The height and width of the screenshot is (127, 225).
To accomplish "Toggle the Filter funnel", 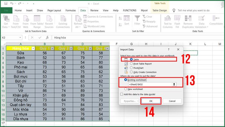I will click(x=137, y=20).
